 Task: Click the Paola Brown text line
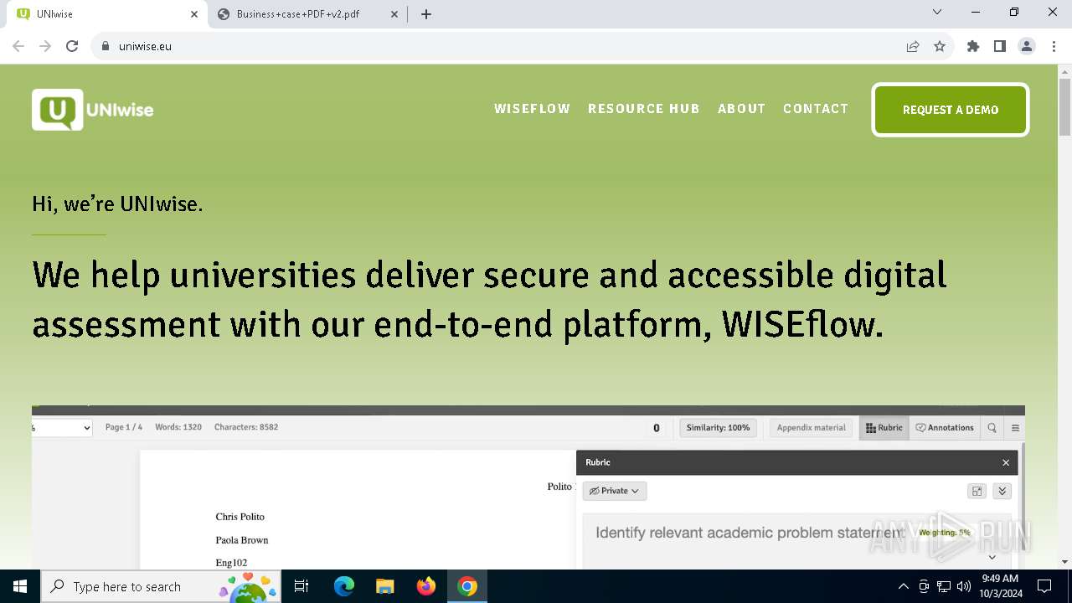click(x=242, y=540)
